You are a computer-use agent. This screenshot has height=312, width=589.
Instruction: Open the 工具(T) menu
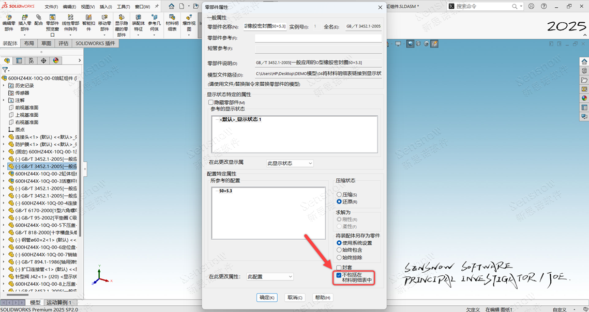(x=123, y=7)
